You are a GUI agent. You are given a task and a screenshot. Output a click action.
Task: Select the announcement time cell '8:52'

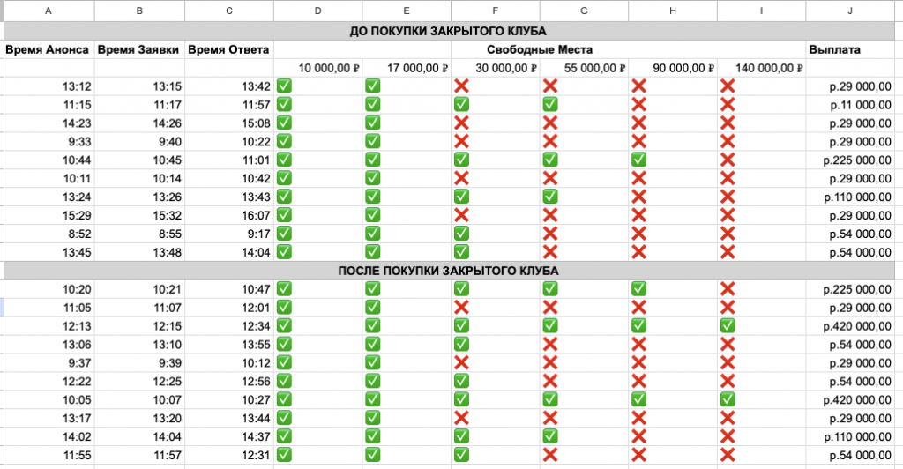point(49,234)
